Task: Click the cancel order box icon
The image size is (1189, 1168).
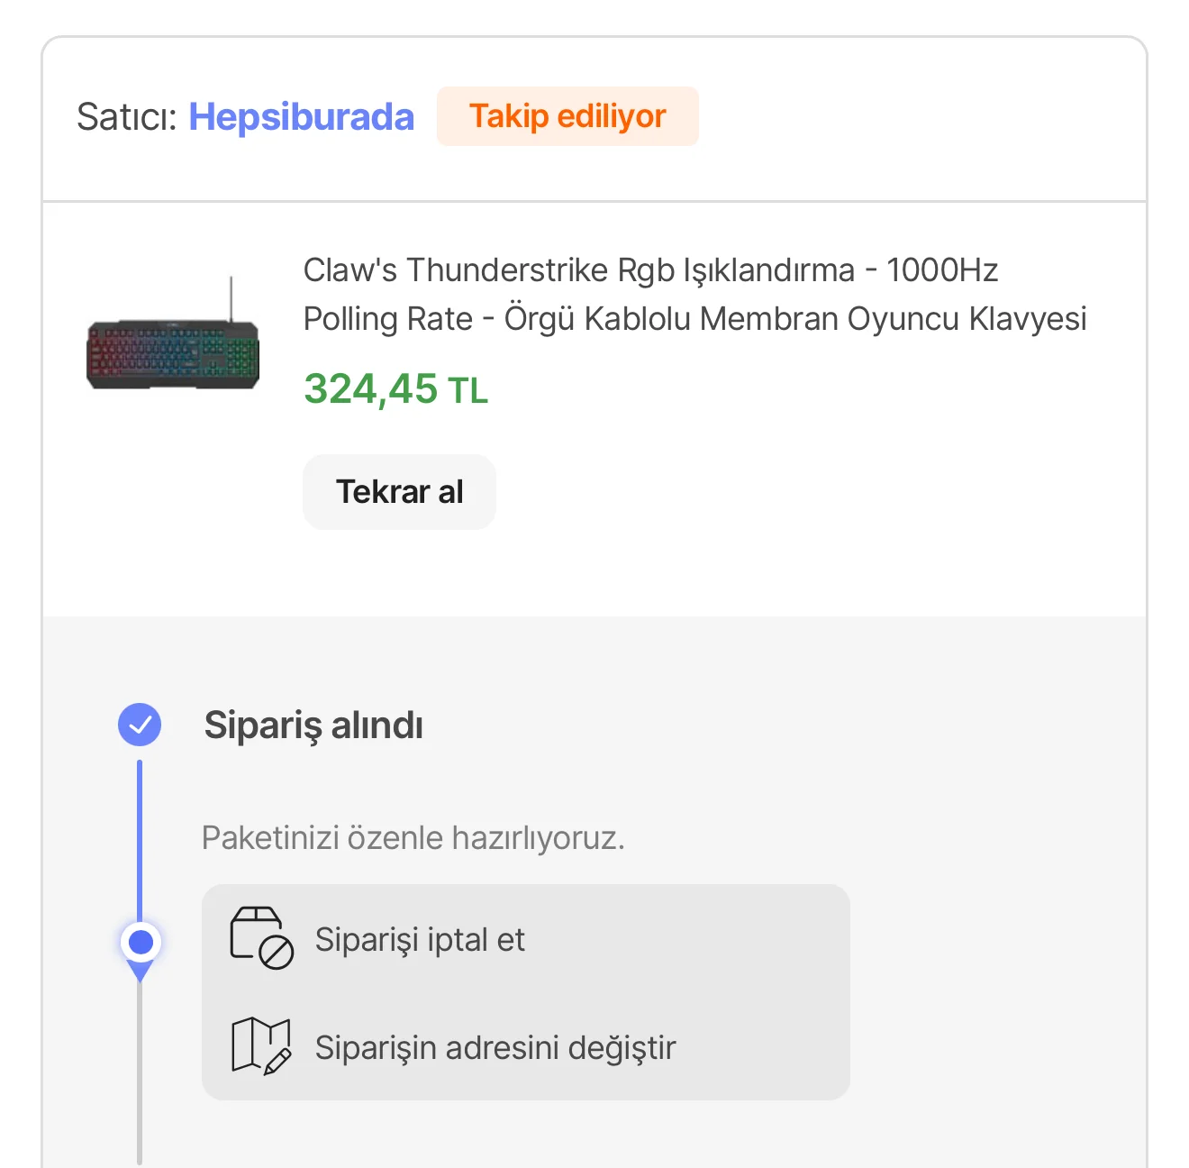Action: pos(261,938)
